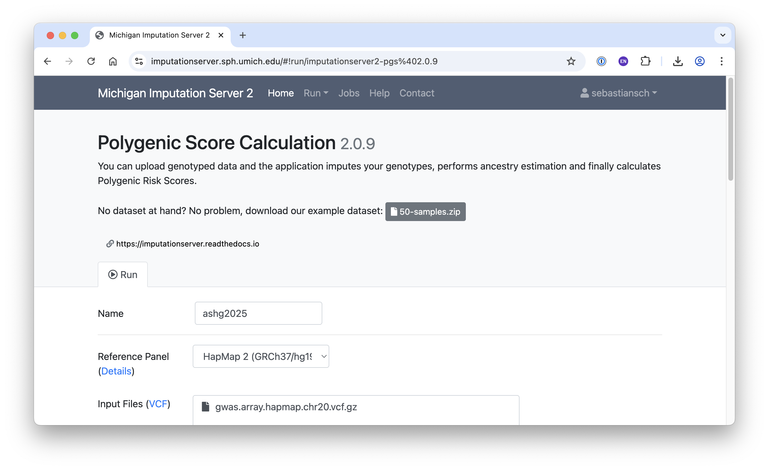Click the Name input field
The height and width of the screenshot is (470, 769).
[258, 313]
